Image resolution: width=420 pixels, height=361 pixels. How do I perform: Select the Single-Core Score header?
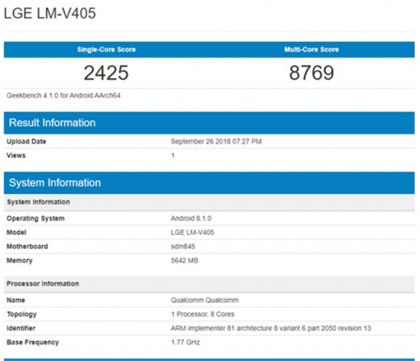pos(106,50)
